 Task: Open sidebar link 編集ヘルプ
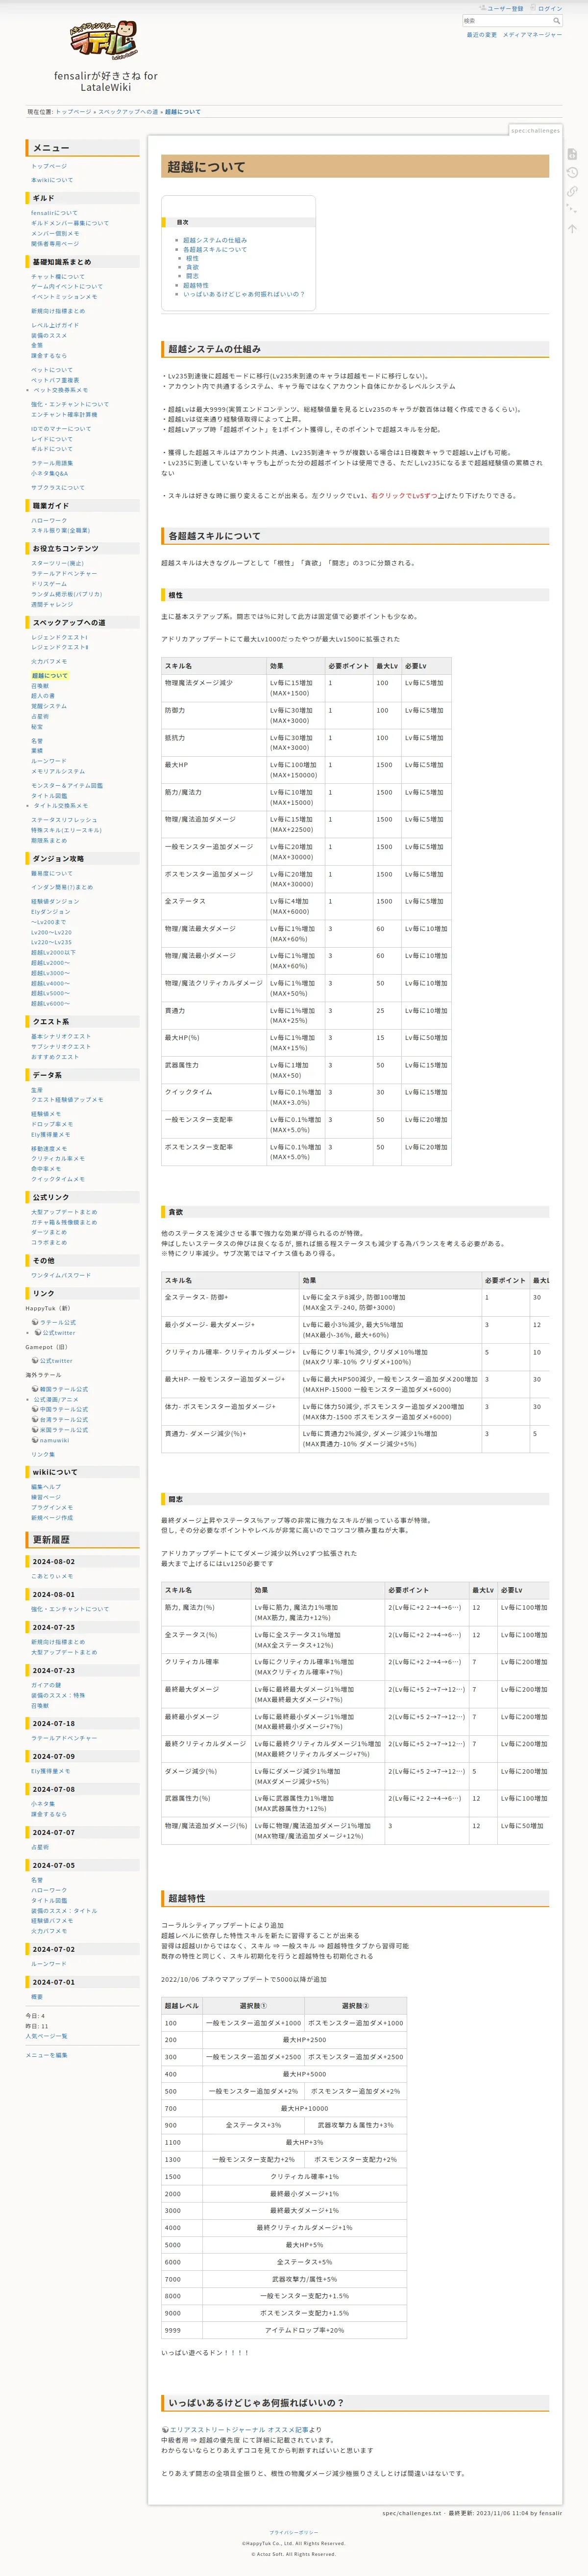pyautogui.click(x=46, y=1487)
